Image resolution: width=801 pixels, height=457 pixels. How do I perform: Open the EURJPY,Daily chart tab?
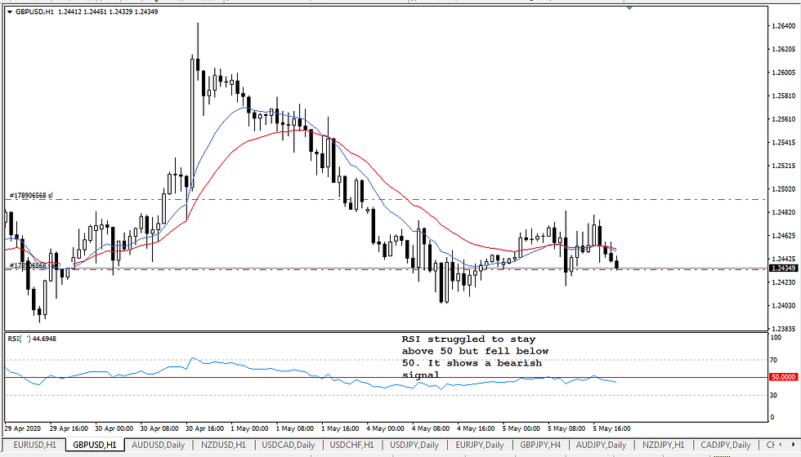pyautogui.click(x=480, y=445)
